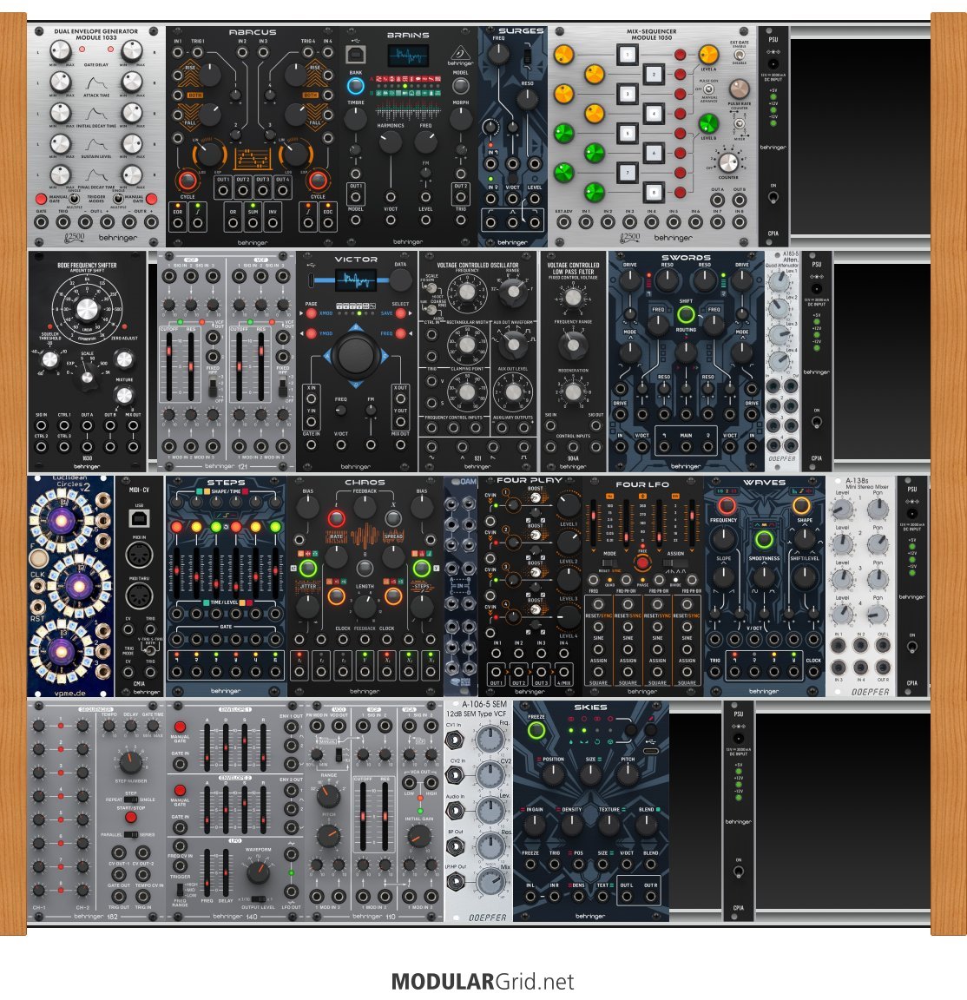Toggle OUTPUT LEVEL switch on module 140
This screenshot has height=1000, width=967.
(x=259, y=899)
